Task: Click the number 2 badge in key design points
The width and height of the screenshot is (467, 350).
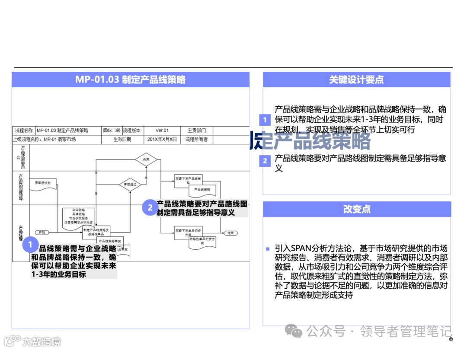Action: pyautogui.click(x=265, y=161)
